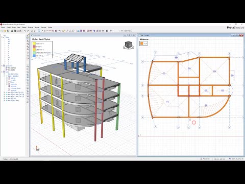This screenshot has height=184, width=245.
Task: Open the Pencere menu
Action: pyautogui.click(x=43, y=27)
